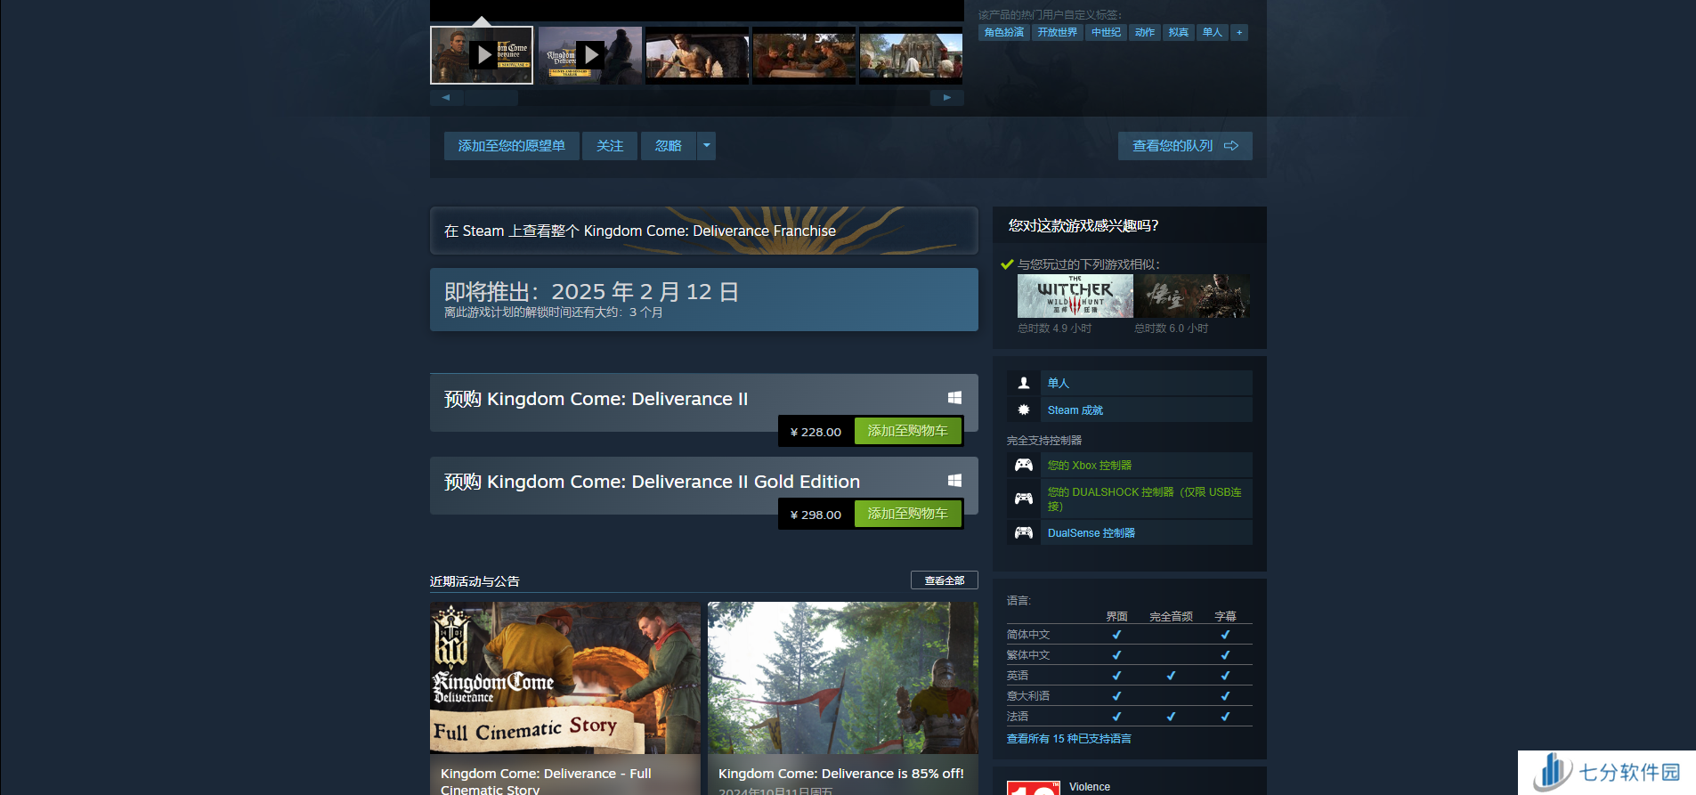Screen dimensions: 1696x795
Task: Click the 关注 follow button
Action: tap(610, 146)
